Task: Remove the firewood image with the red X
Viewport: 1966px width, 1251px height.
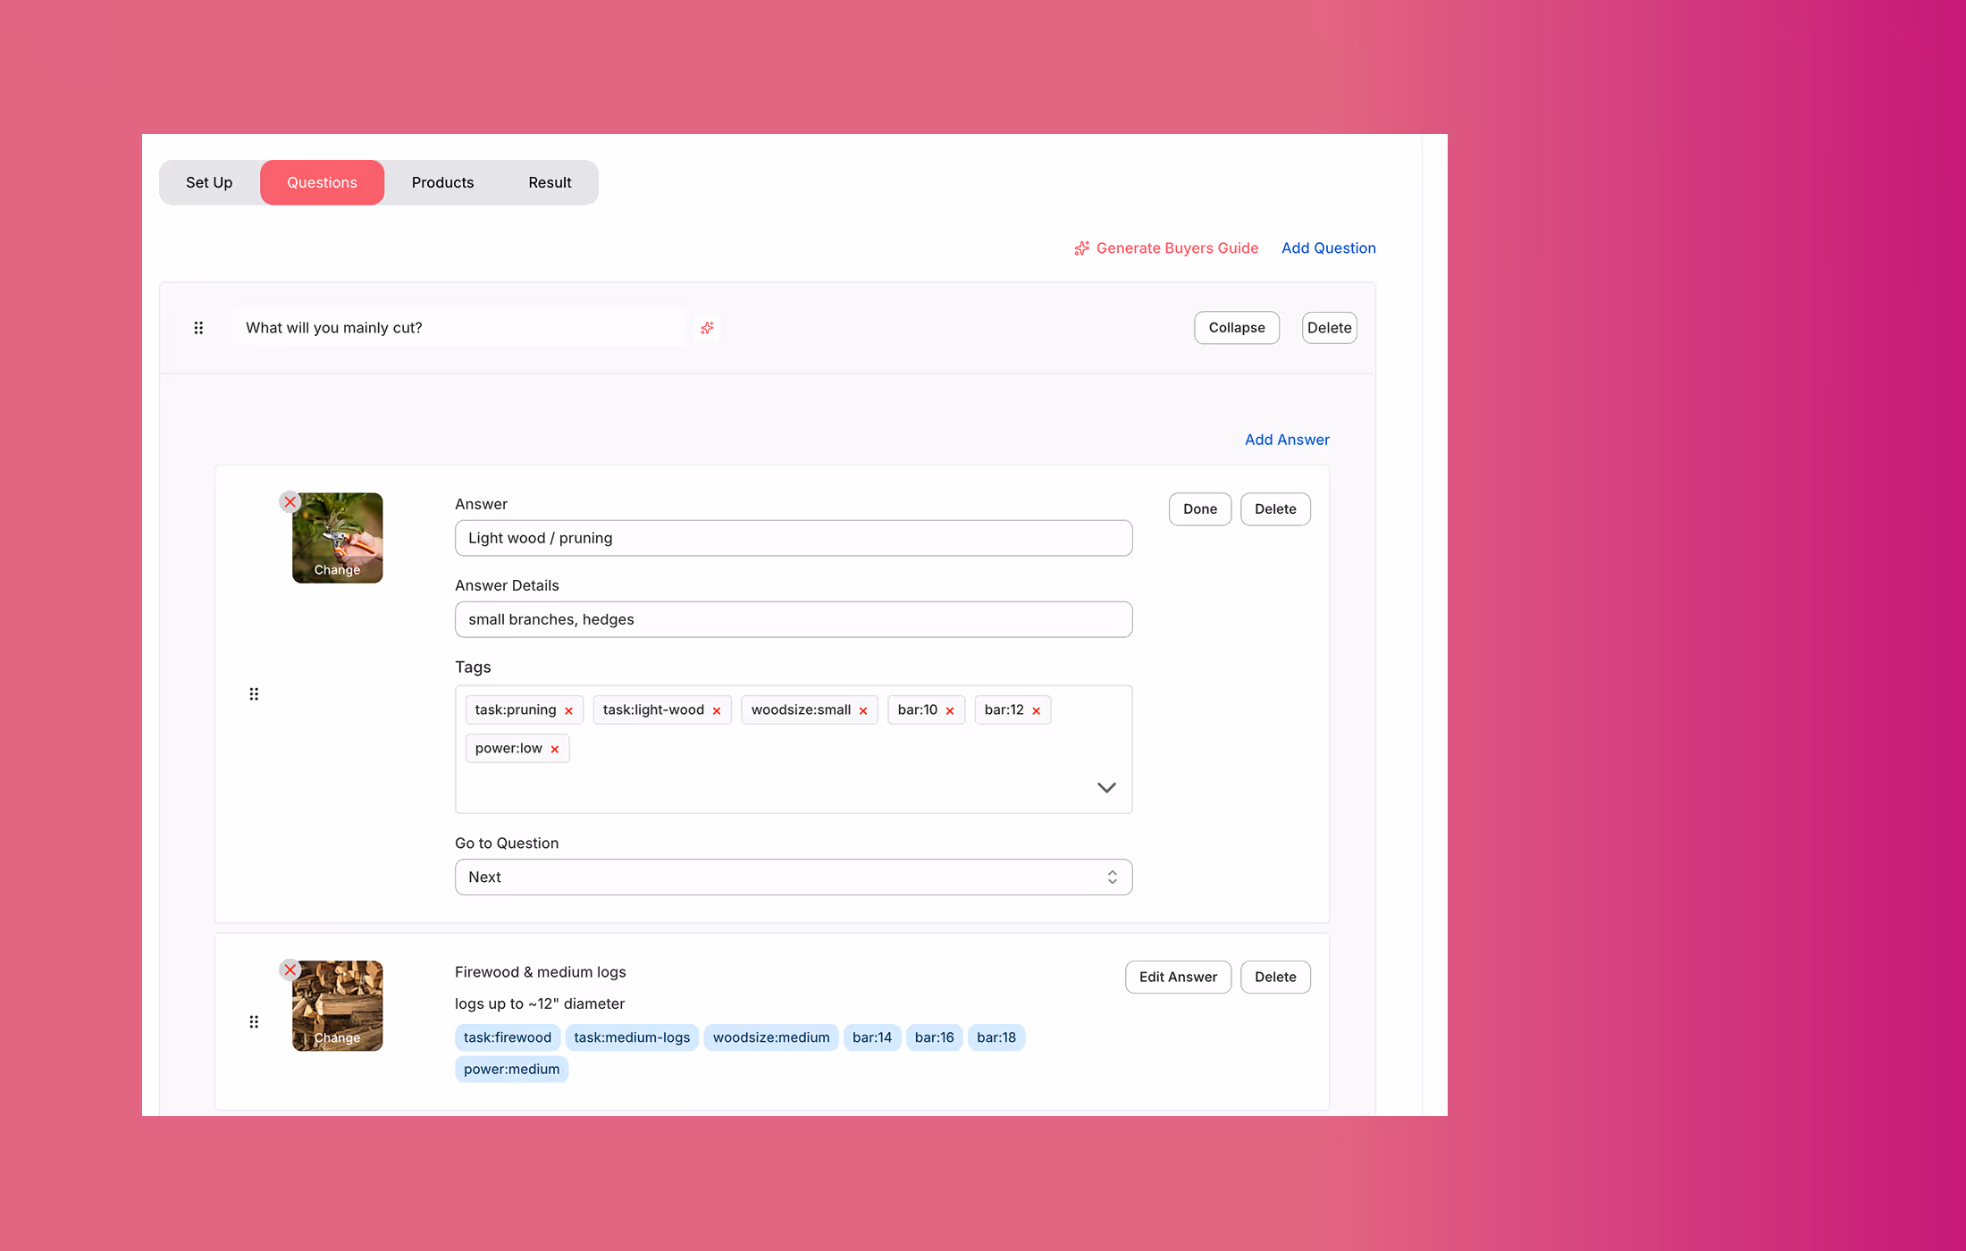Action: pos(290,970)
